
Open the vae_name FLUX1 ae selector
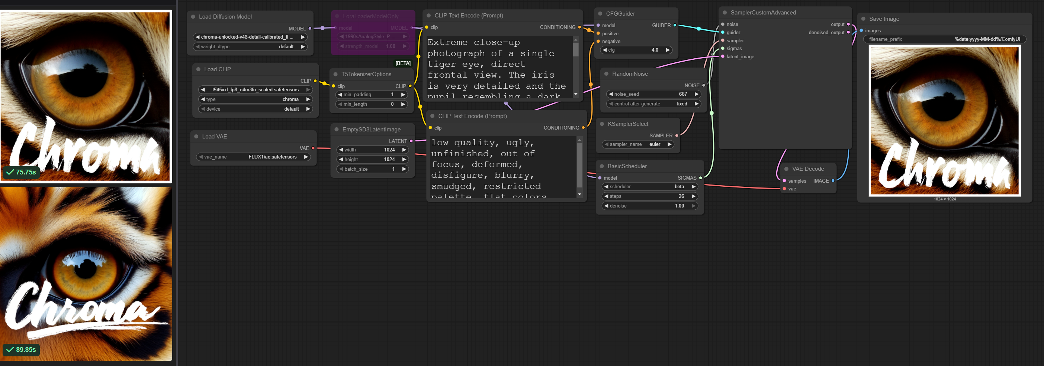pos(253,157)
